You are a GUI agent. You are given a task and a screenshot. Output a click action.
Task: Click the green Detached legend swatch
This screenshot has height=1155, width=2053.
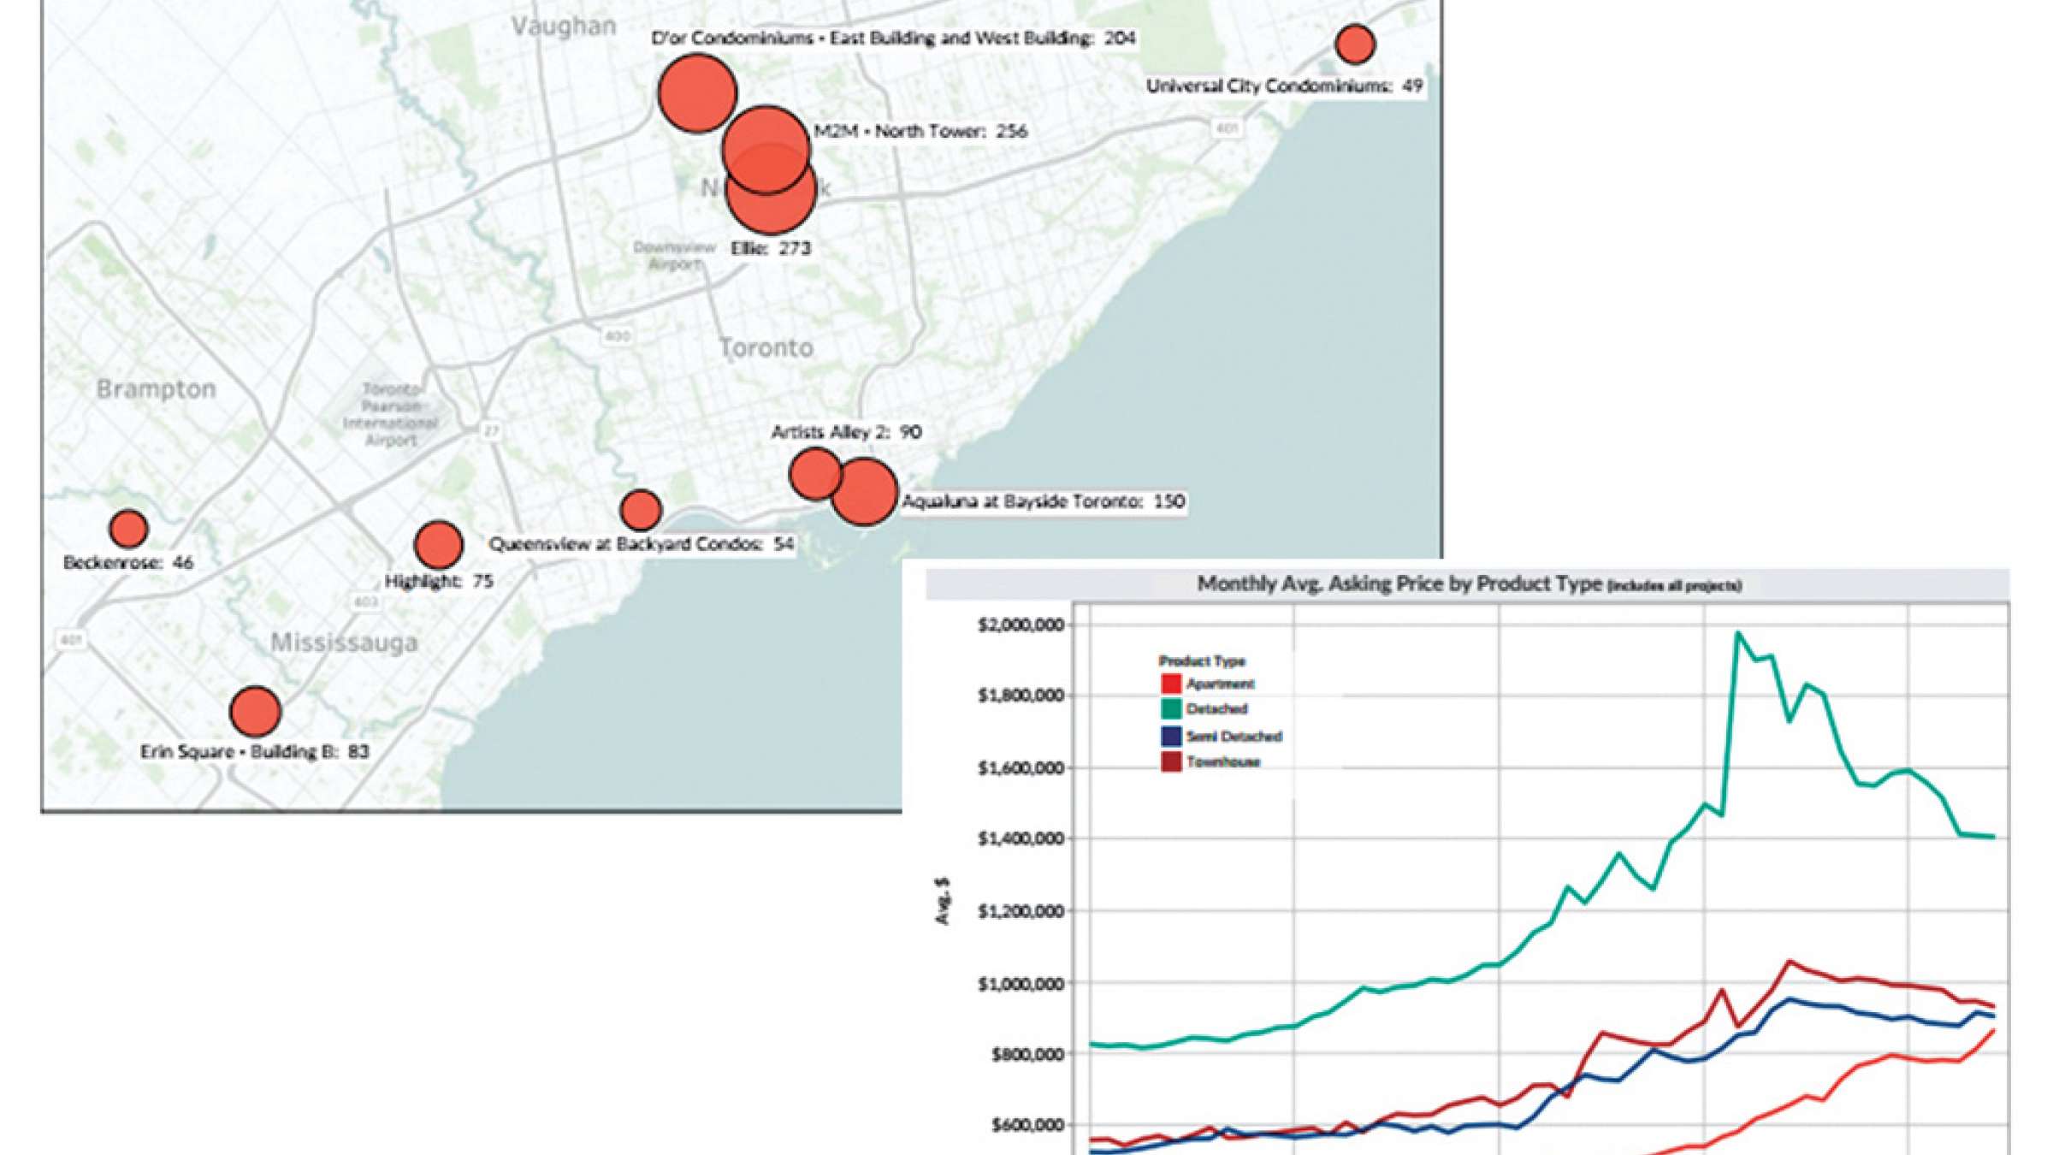coord(1170,708)
